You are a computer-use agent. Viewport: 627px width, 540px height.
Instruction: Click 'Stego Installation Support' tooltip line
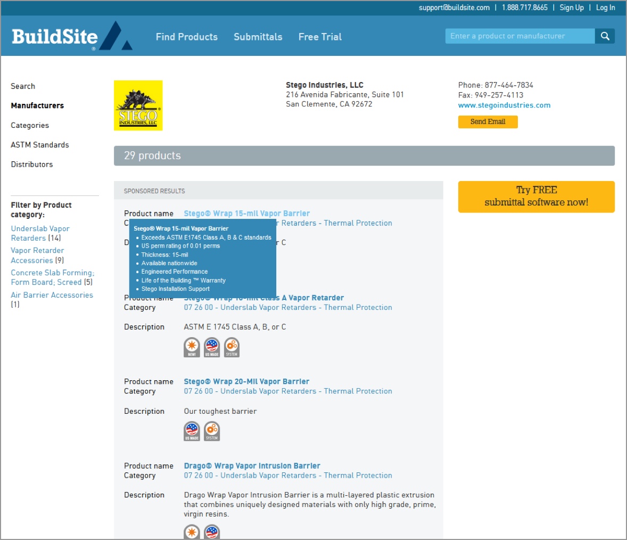175,289
